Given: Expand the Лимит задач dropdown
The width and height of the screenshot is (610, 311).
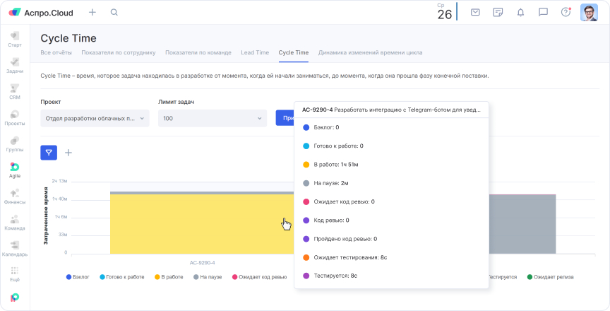Looking at the screenshot, I should click(212, 118).
